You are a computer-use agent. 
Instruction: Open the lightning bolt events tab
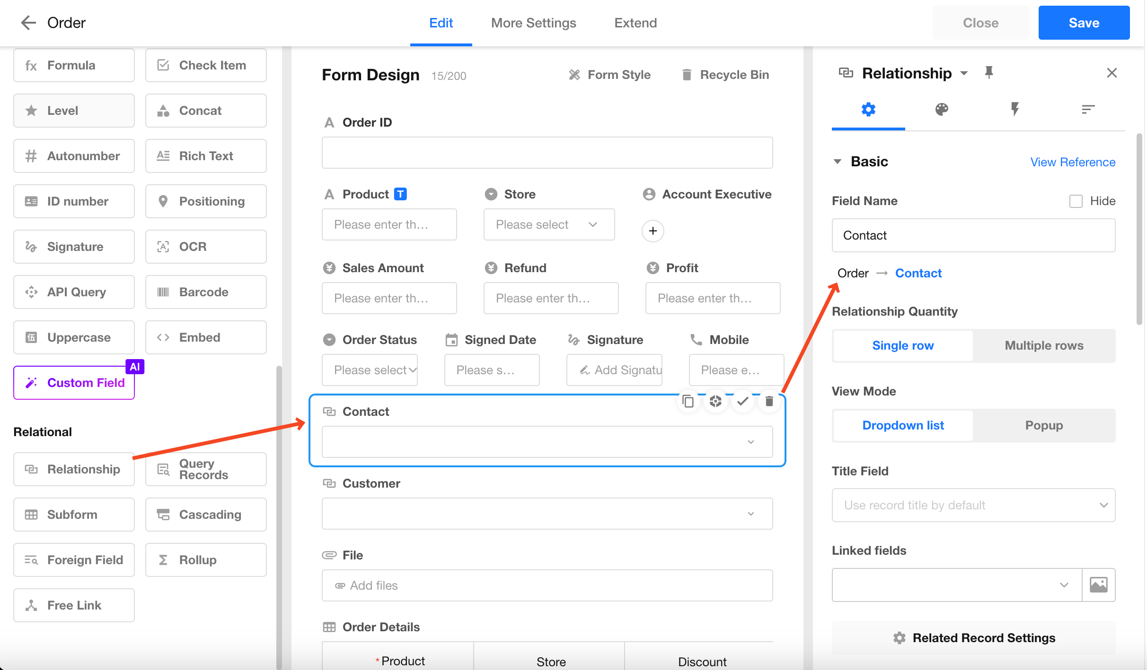pyautogui.click(x=1015, y=110)
